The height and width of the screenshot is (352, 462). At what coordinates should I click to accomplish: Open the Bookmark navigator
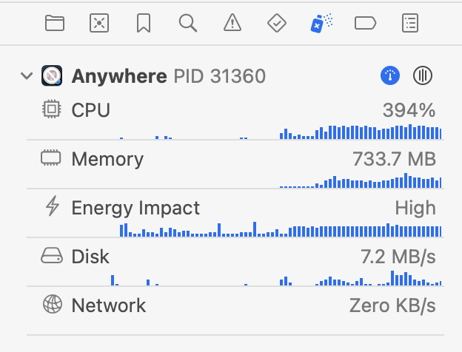pos(144,23)
